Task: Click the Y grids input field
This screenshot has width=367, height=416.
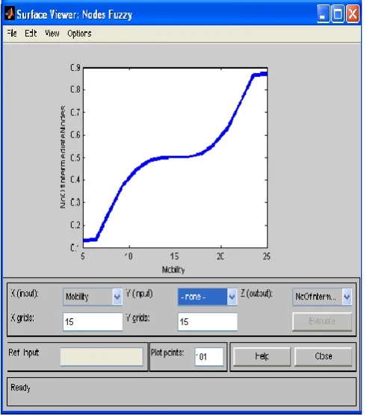Action: (207, 322)
